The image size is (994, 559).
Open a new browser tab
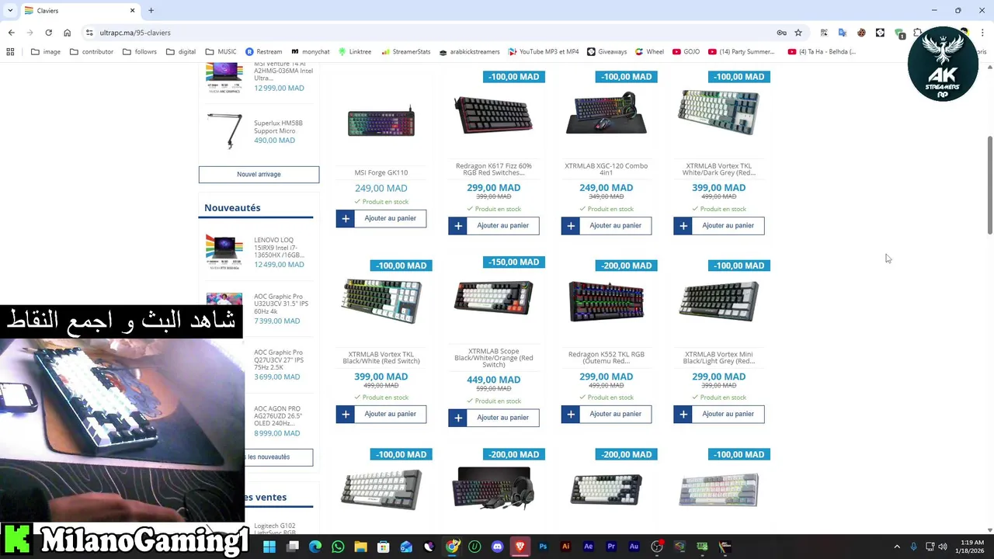pyautogui.click(x=151, y=10)
